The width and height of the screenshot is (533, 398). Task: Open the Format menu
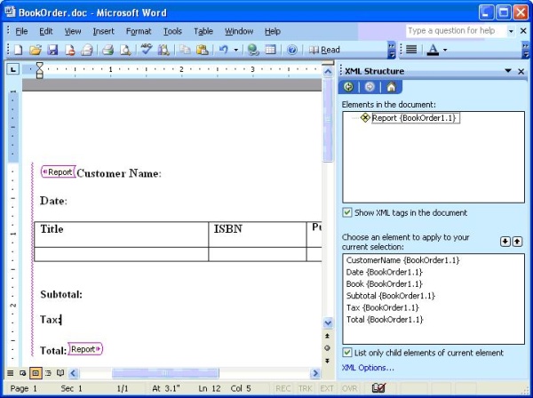[139, 31]
